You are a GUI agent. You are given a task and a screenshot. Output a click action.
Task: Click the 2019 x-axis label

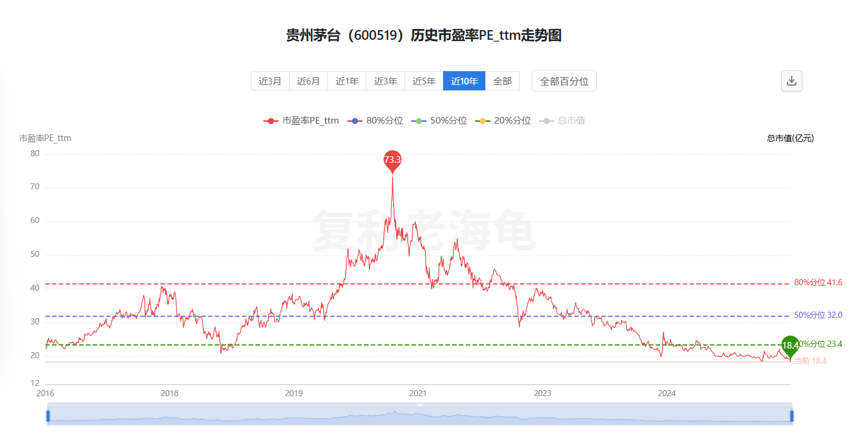click(x=294, y=394)
